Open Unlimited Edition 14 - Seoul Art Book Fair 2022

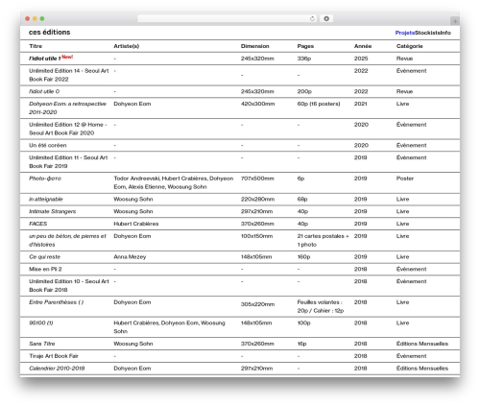[x=69, y=75]
